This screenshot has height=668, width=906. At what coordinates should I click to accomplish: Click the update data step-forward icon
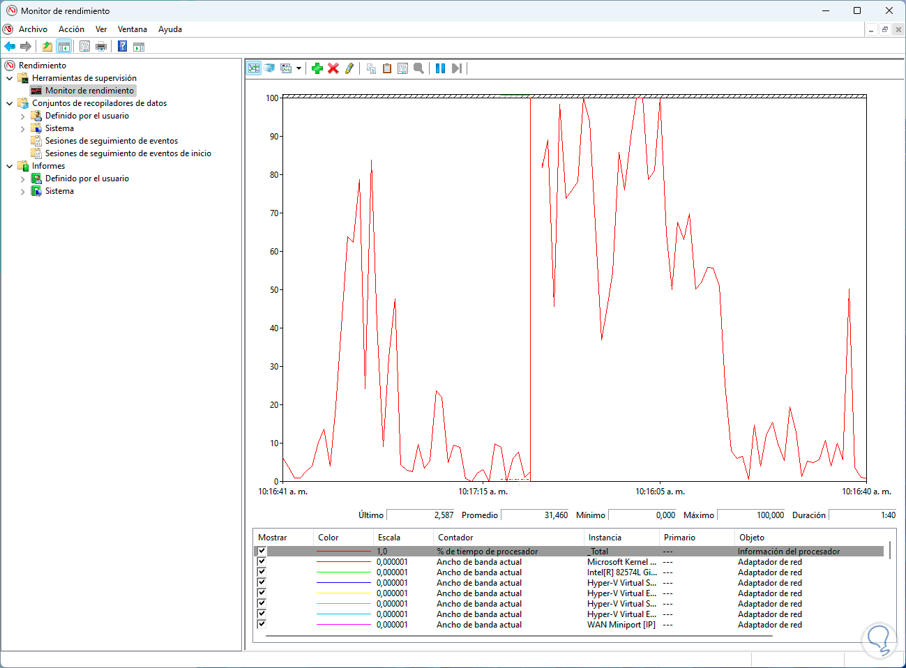[x=456, y=68]
